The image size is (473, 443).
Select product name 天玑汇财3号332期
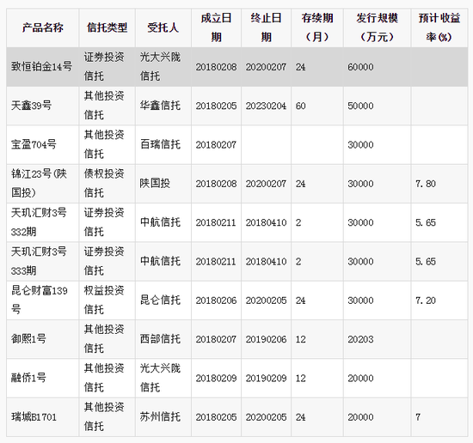[x=39, y=222]
